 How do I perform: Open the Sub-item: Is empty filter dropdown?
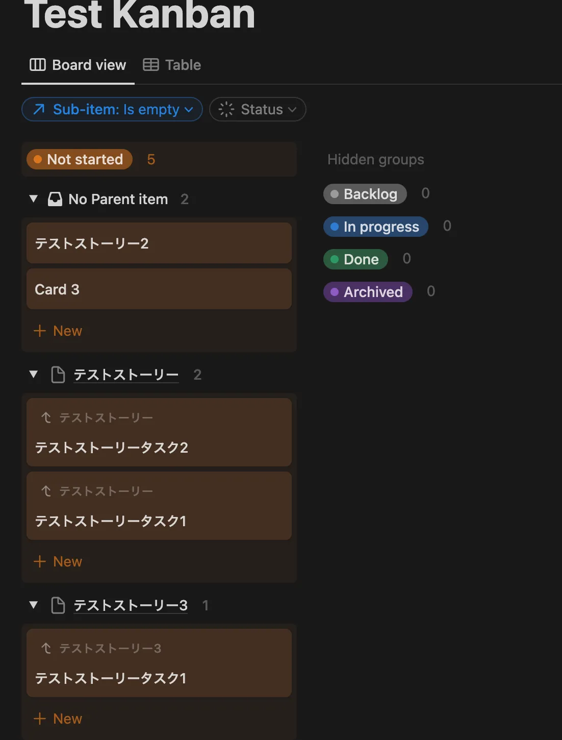(x=112, y=109)
